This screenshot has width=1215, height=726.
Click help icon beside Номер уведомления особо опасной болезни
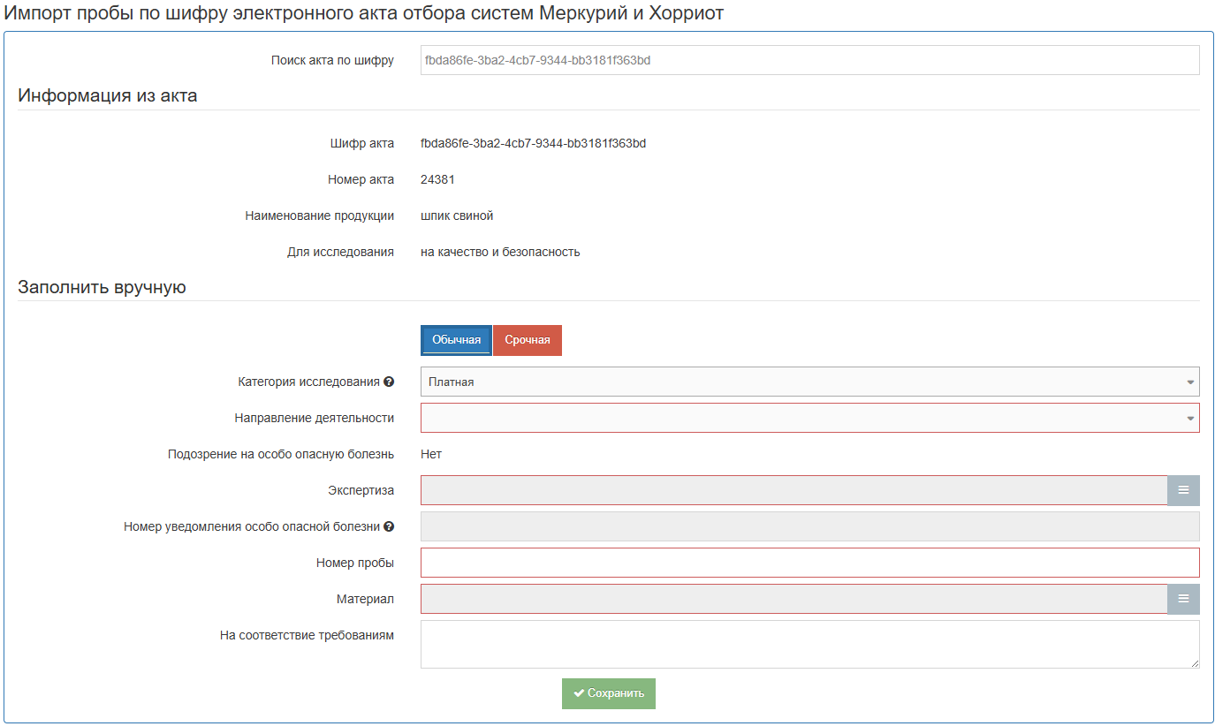[x=389, y=527]
